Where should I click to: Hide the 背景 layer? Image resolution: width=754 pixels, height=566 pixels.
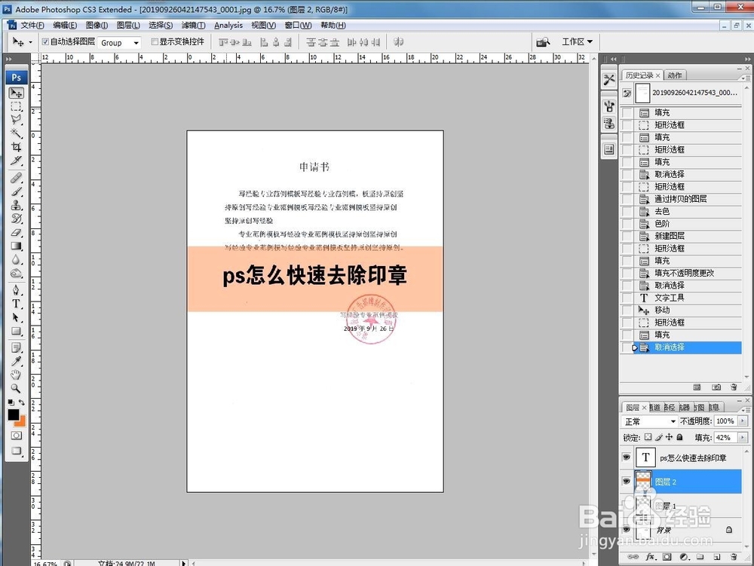626,530
